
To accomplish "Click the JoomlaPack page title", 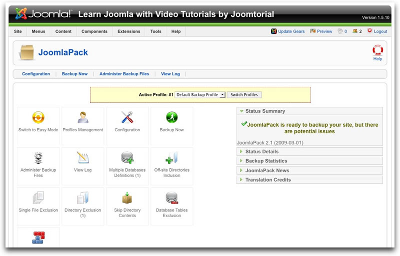I will 63,52.
